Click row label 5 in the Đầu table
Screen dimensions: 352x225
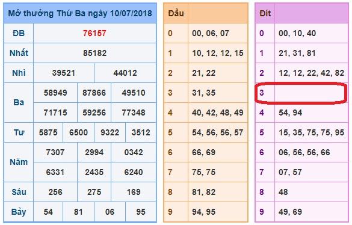coord(170,132)
